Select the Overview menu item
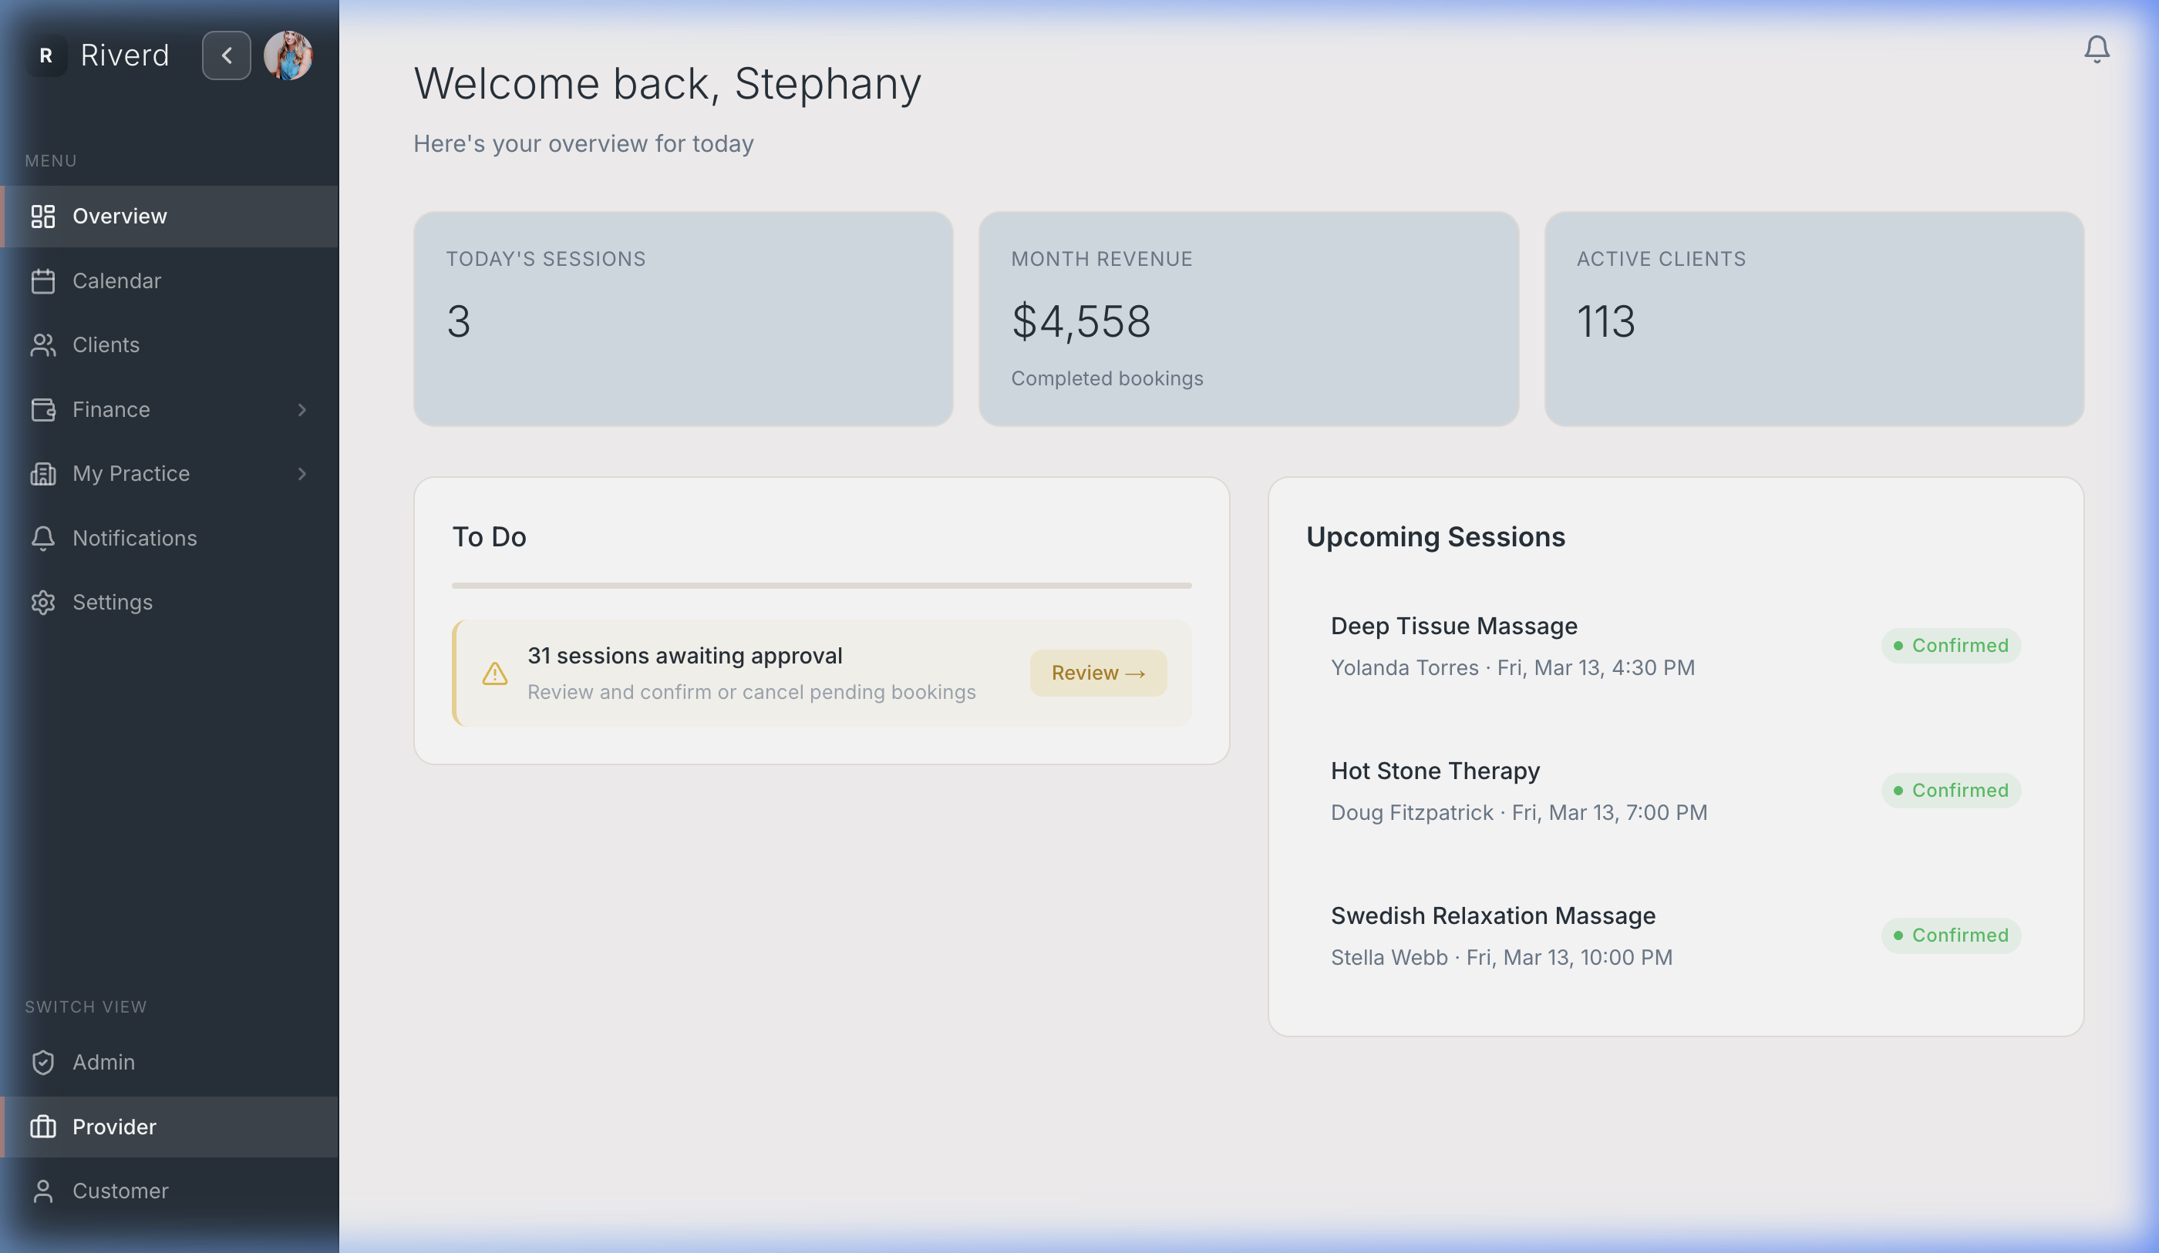Viewport: 2159px width, 1253px height. (x=120, y=216)
